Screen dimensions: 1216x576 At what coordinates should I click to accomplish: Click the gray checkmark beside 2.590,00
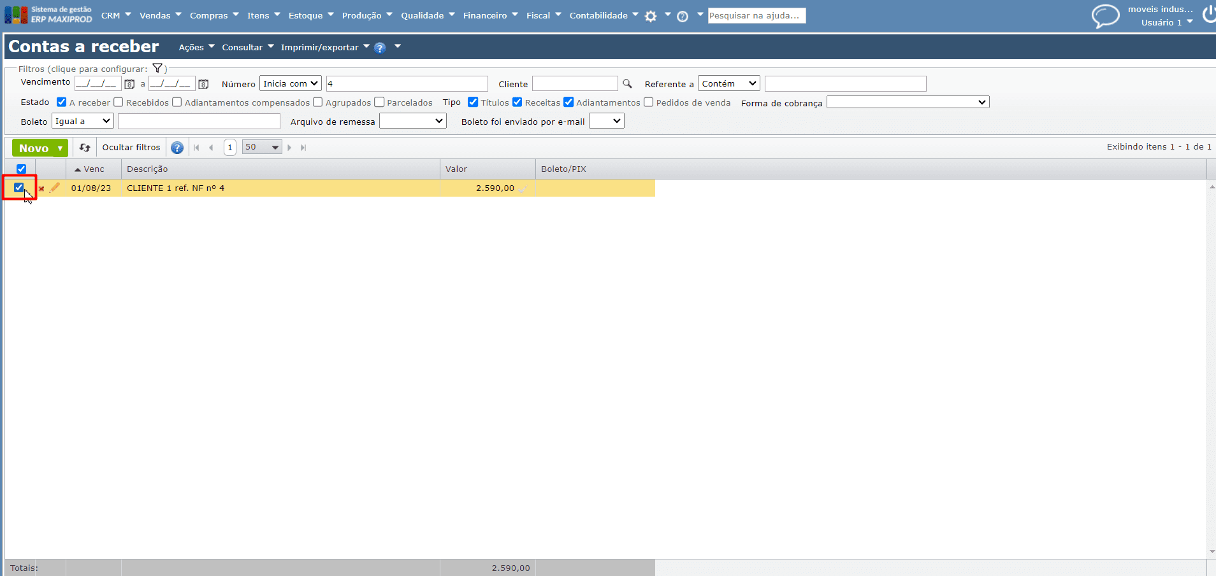[x=523, y=188]
